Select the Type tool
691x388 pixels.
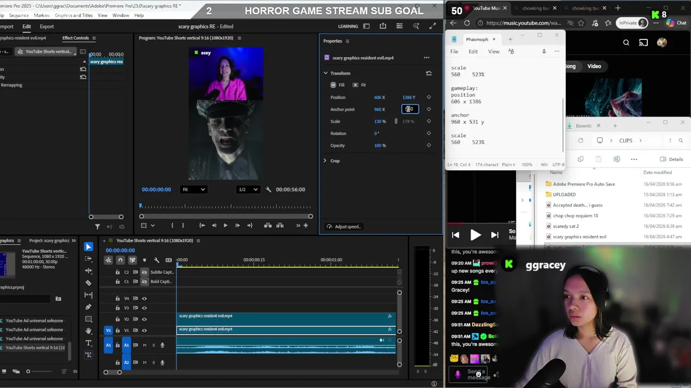tap(89, 343)
